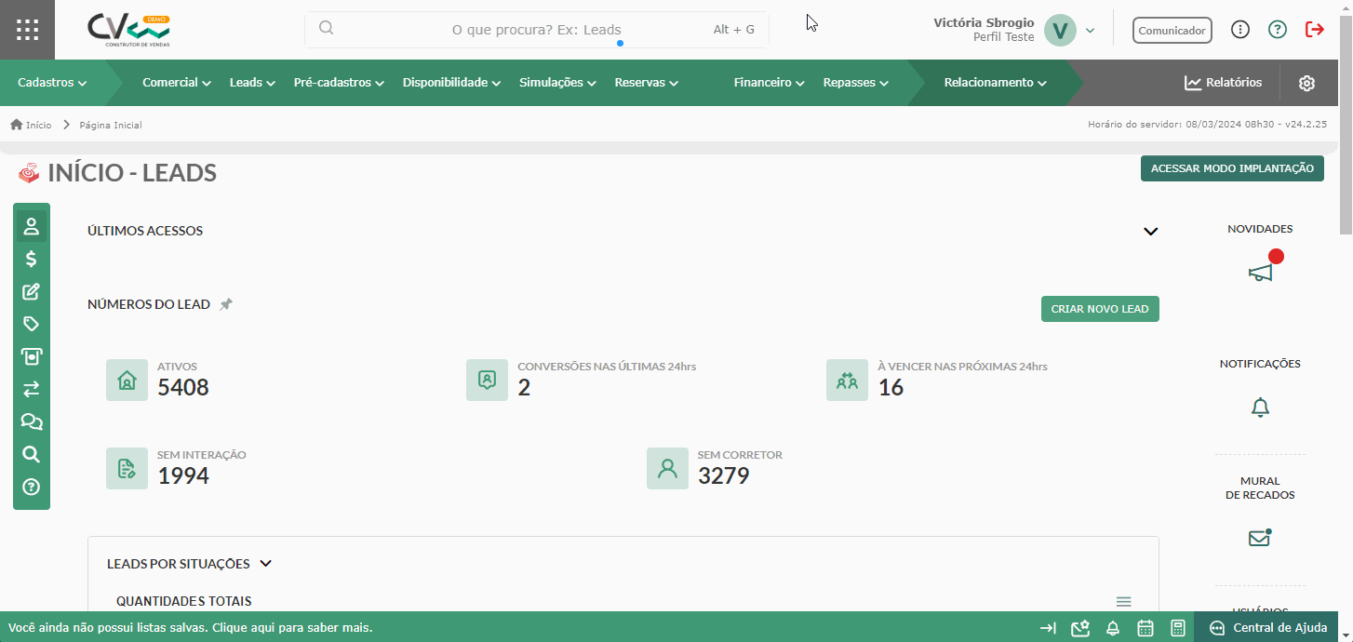The image size is (1353, 642).
Task: Open the help question mark icon in header
Action: 1278,30
